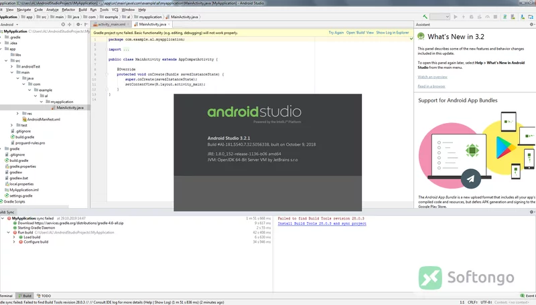
Task: Click the Sync Project with Gradle Files icon
Action: (x=505, y=17)
